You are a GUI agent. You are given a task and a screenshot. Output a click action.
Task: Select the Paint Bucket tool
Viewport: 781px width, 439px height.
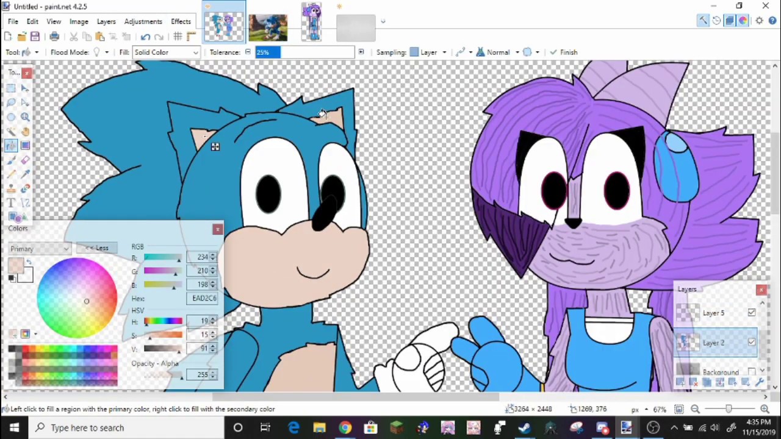point(11,145)
